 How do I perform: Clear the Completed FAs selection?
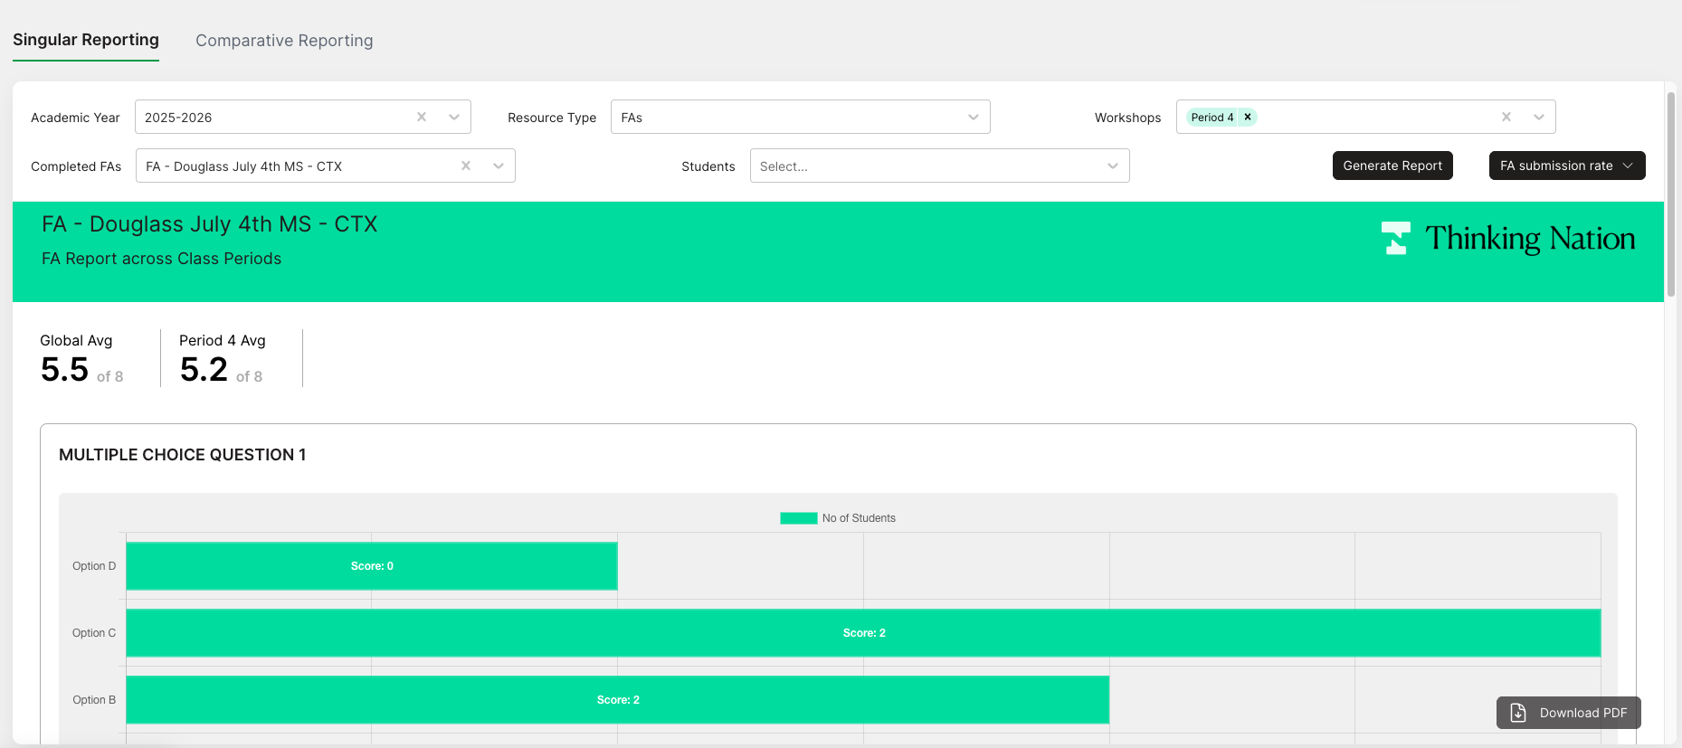pos(466,166)
